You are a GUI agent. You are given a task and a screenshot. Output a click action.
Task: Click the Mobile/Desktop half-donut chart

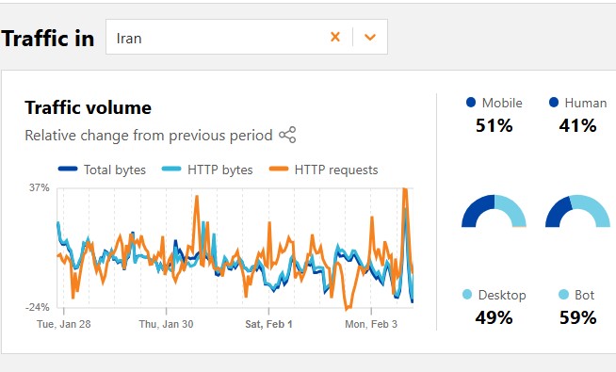[494, 211]
